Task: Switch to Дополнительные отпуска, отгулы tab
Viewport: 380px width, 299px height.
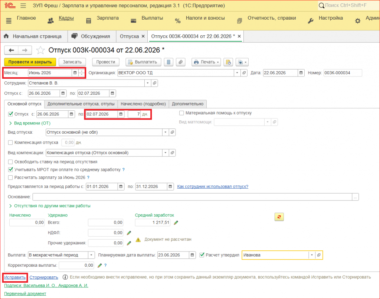Action: coord(81,104)
